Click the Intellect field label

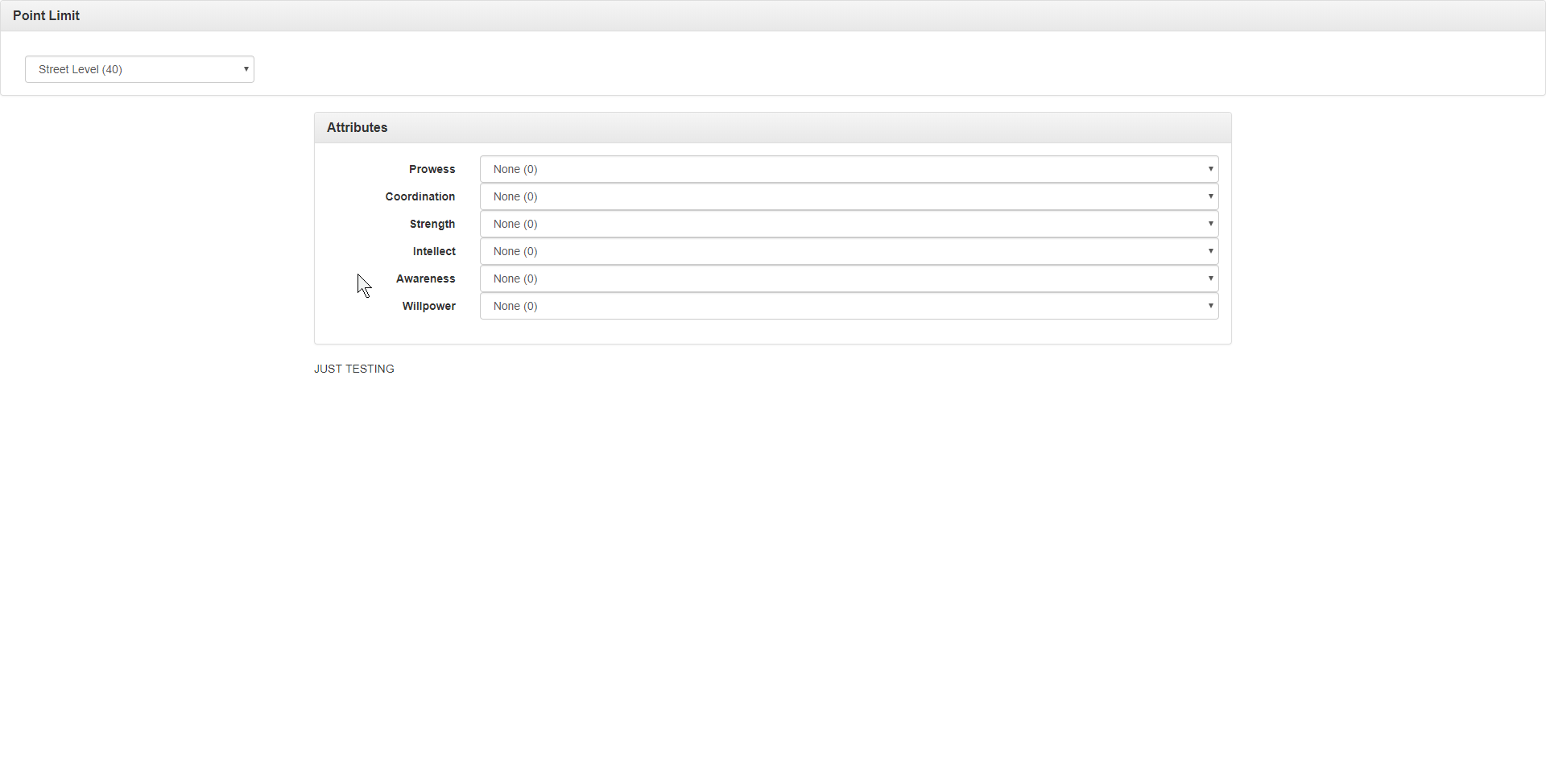[434, 251]
